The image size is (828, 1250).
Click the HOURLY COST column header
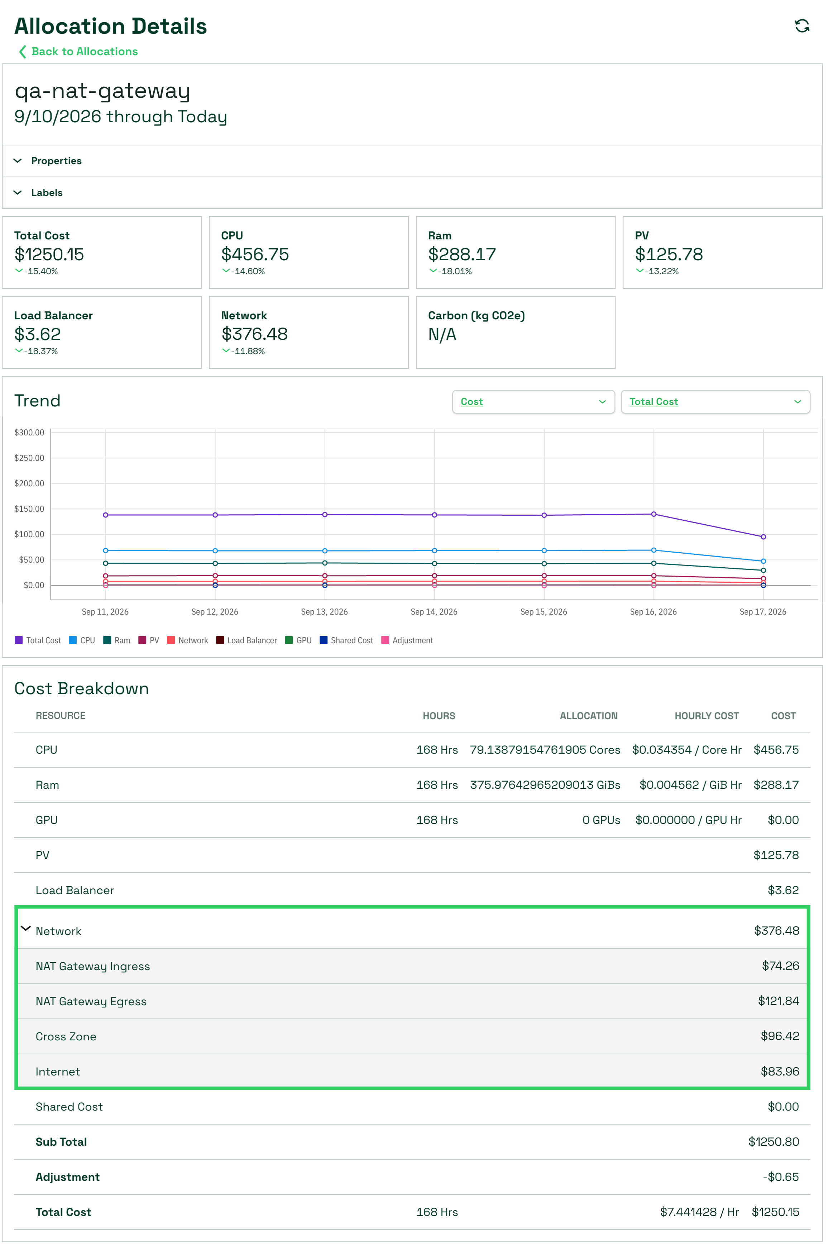[x=707, y=716]
